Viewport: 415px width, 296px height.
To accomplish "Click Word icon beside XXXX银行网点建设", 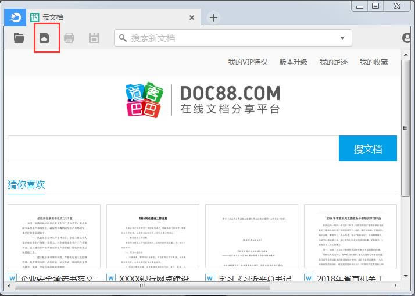I will (x=111, y=278).
